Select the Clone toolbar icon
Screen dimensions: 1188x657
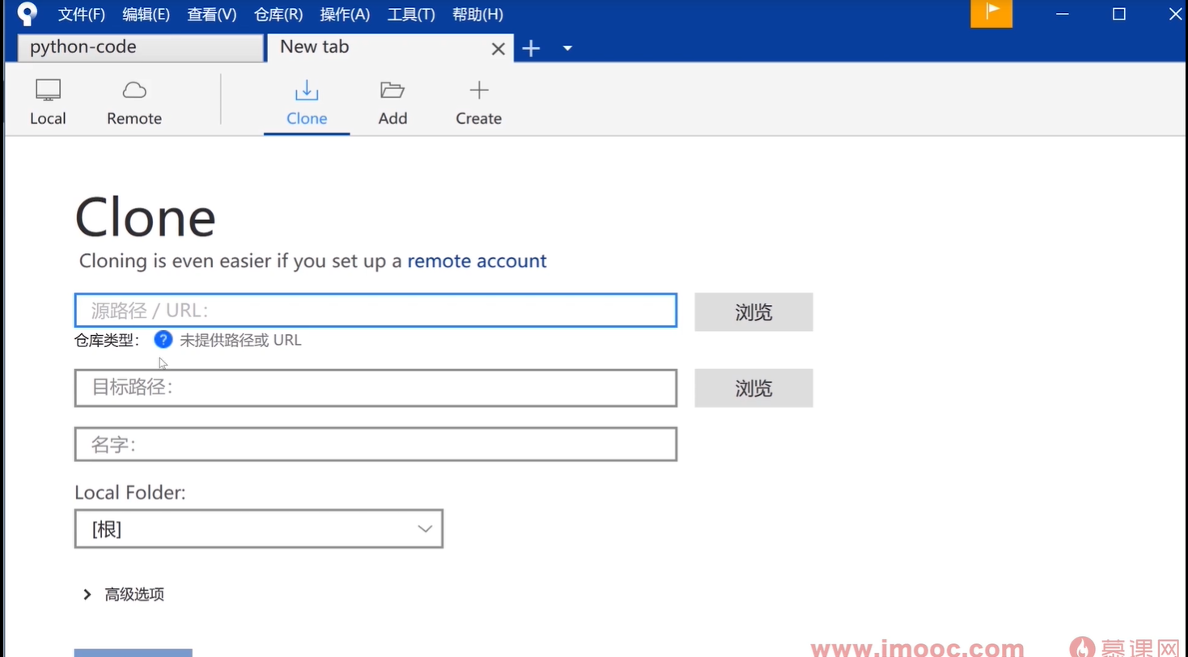click(x=307, y=102)
